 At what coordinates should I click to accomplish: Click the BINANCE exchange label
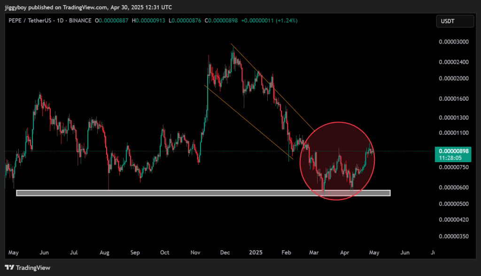tap(80, 21)
